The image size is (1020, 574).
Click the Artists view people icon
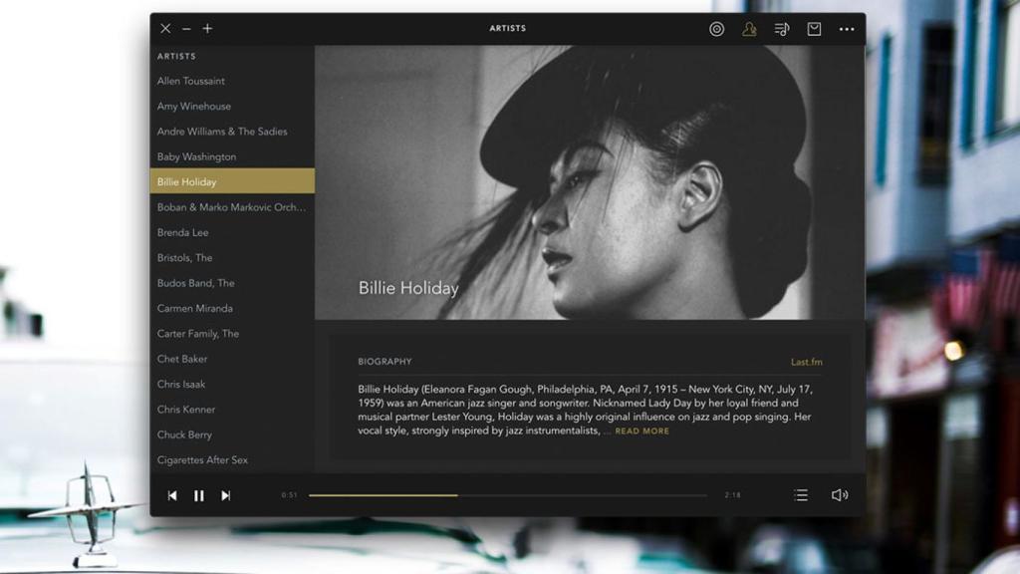[x=749, y=29]
